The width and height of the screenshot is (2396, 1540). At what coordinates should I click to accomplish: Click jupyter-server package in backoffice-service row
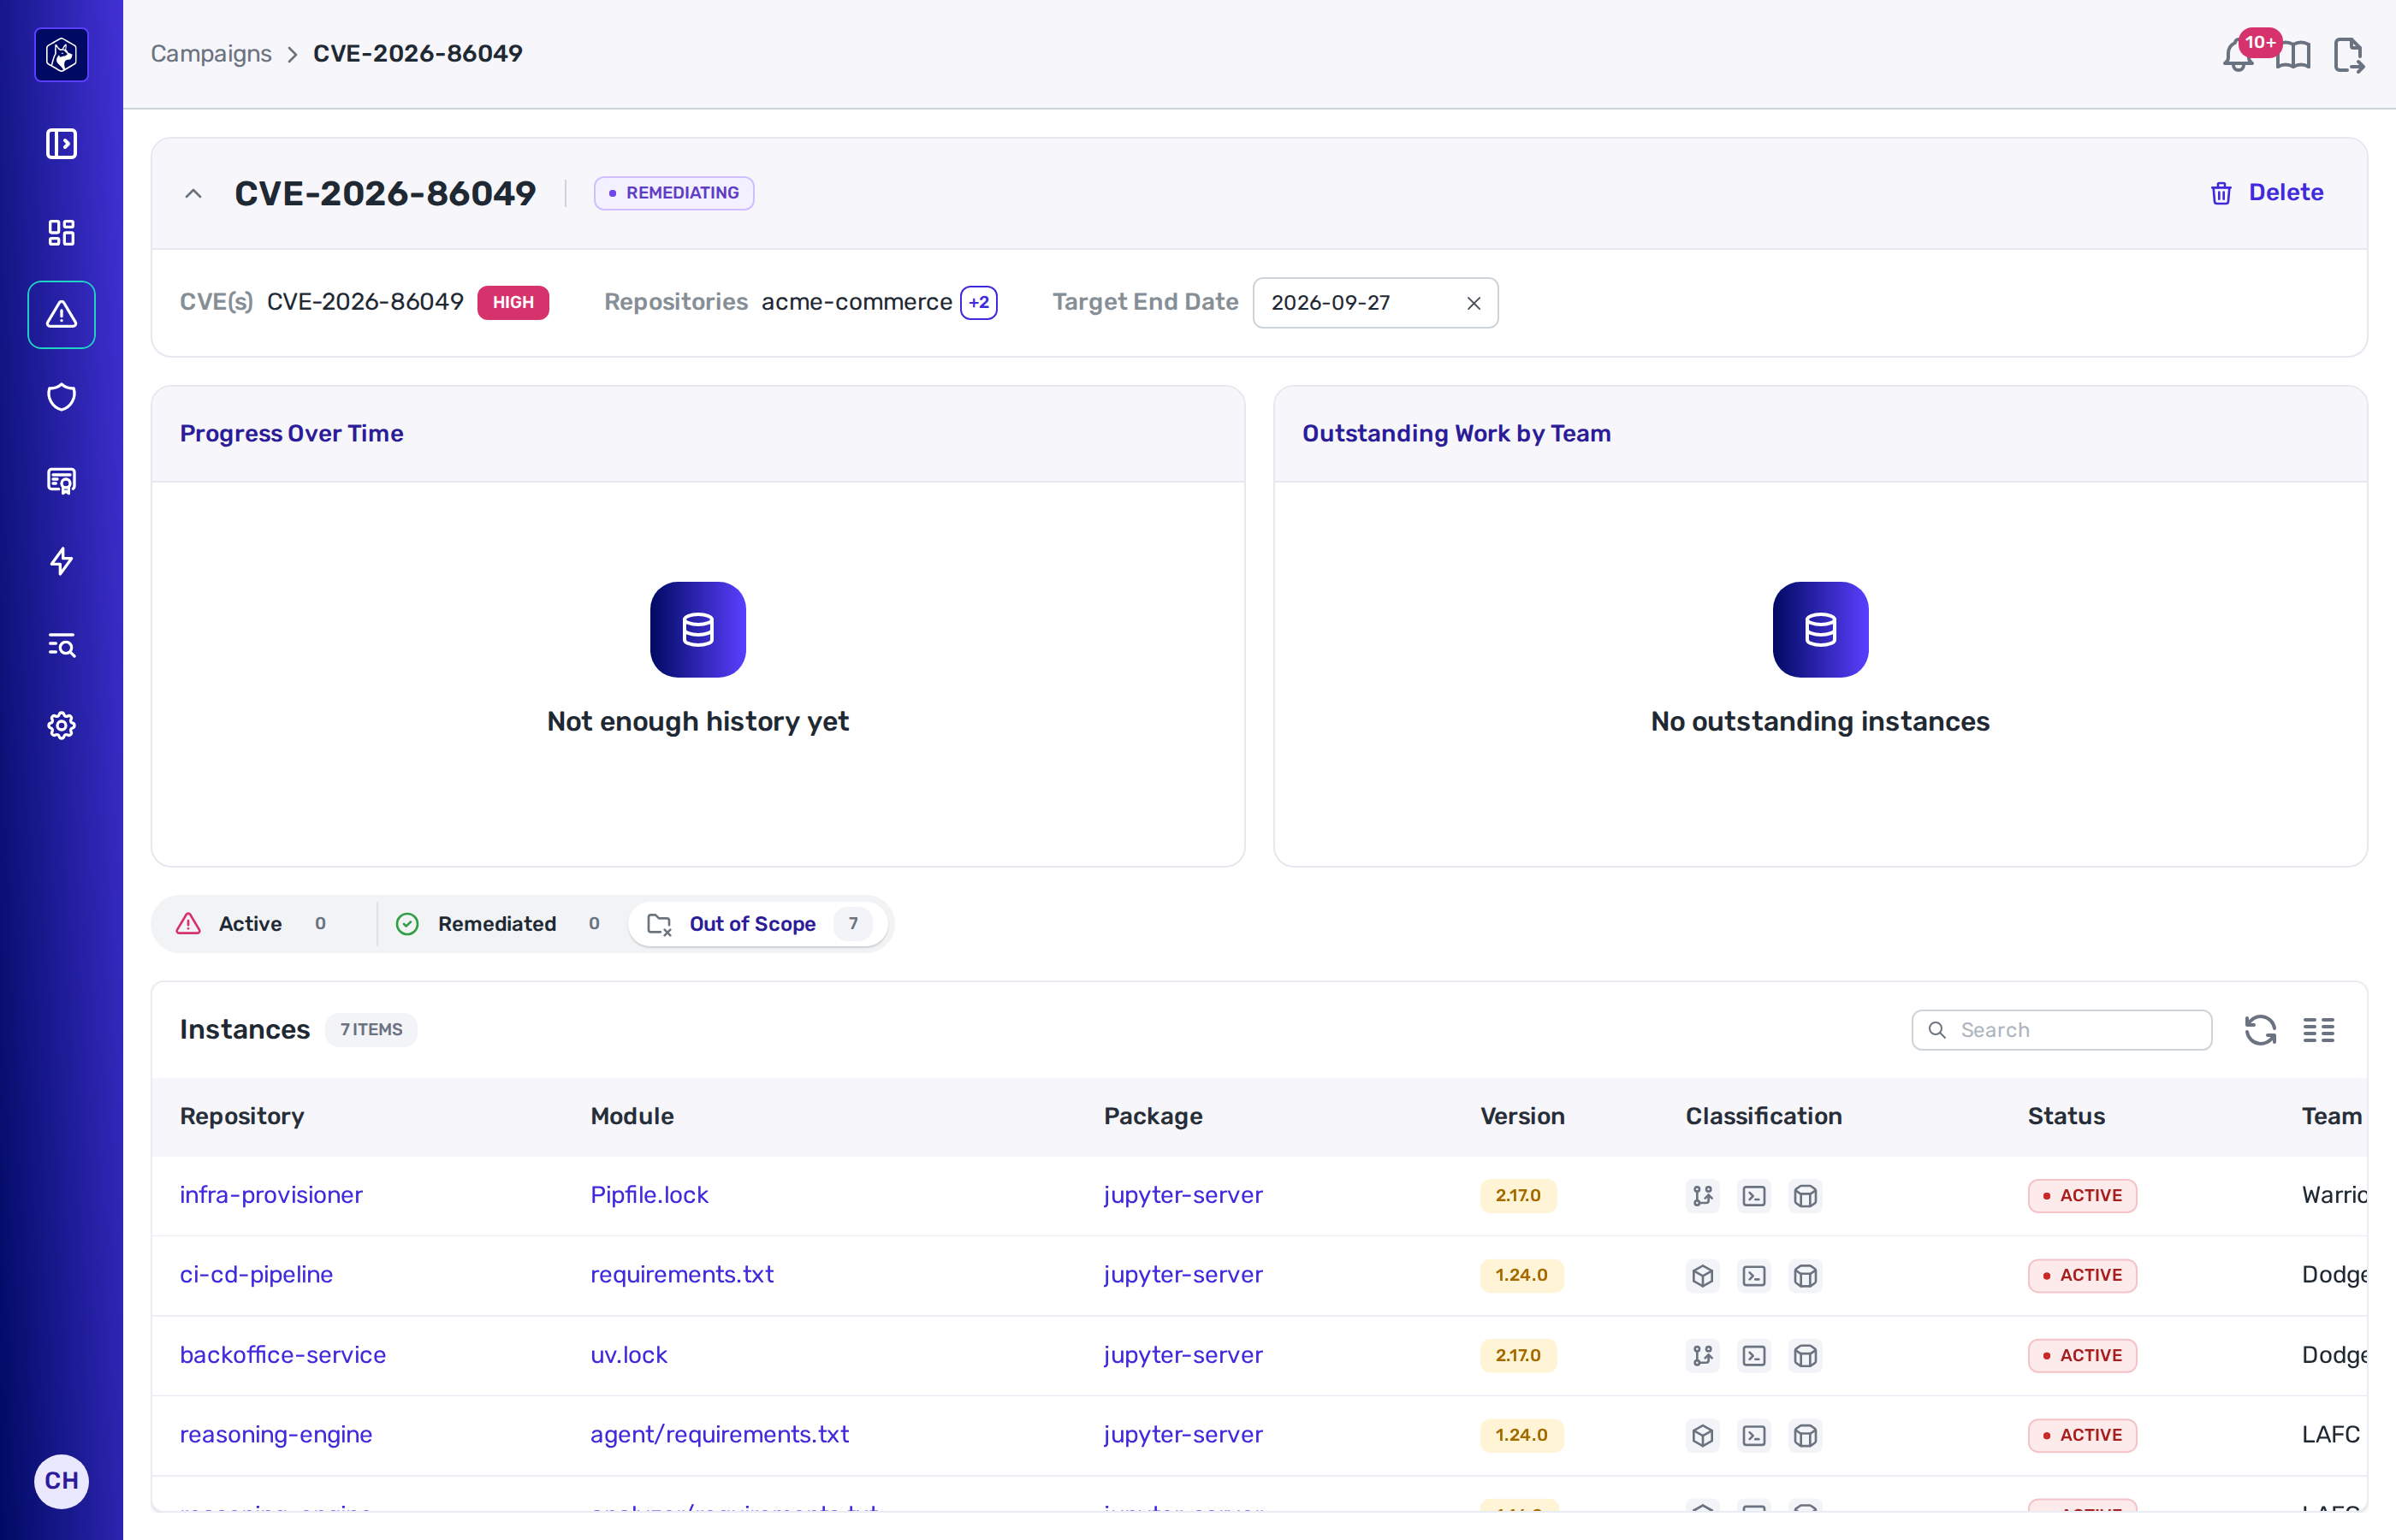(1183, 1355)
